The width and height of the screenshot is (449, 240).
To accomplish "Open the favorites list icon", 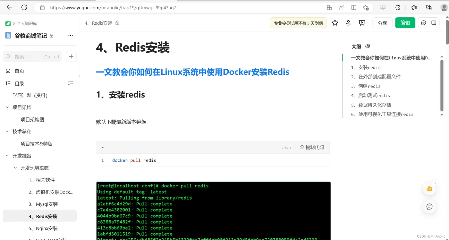I will pos(414,7).
